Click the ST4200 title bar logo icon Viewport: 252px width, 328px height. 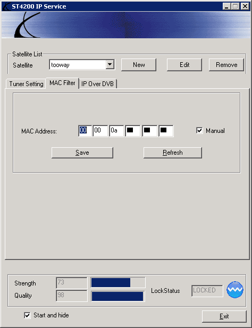coord(6,6)
